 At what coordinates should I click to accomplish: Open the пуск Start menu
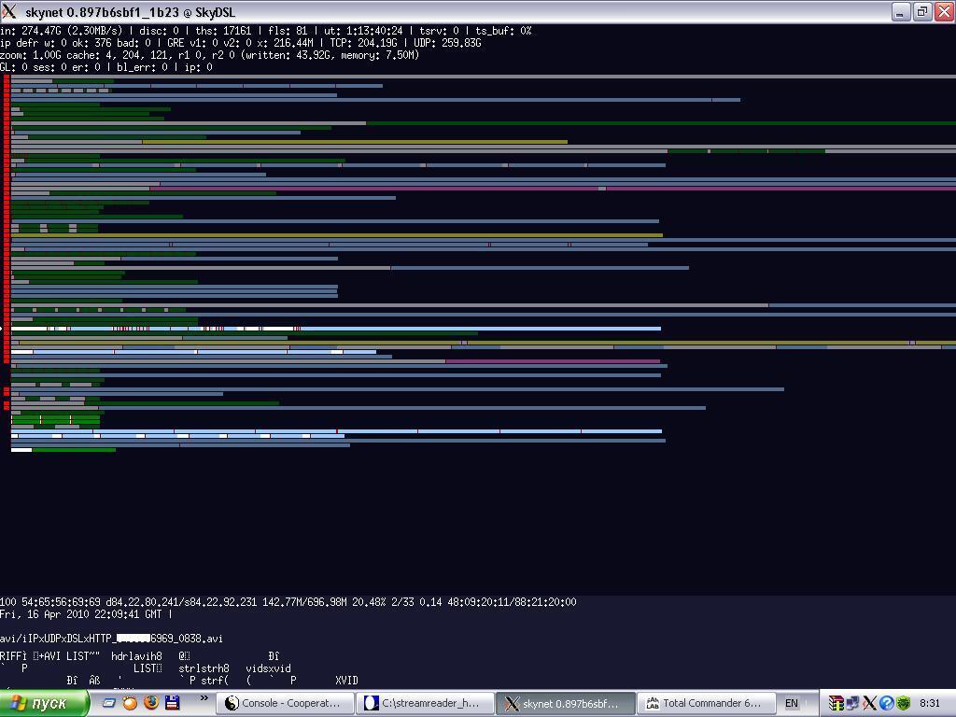pyautogui.click(x=44, y=703)
